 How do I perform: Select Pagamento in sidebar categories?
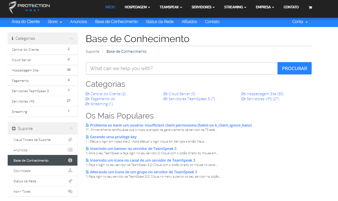point(42,81)
